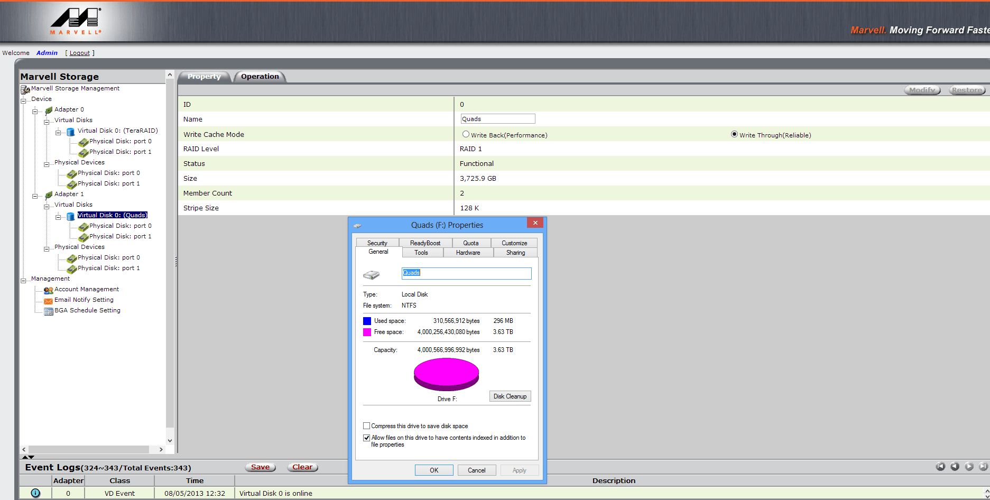Viewport: 990px width, 500px height.
Task: Click the Modify button
Action: 922,90
